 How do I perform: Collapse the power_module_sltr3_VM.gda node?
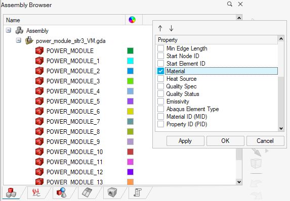click(x=19, y=40)
